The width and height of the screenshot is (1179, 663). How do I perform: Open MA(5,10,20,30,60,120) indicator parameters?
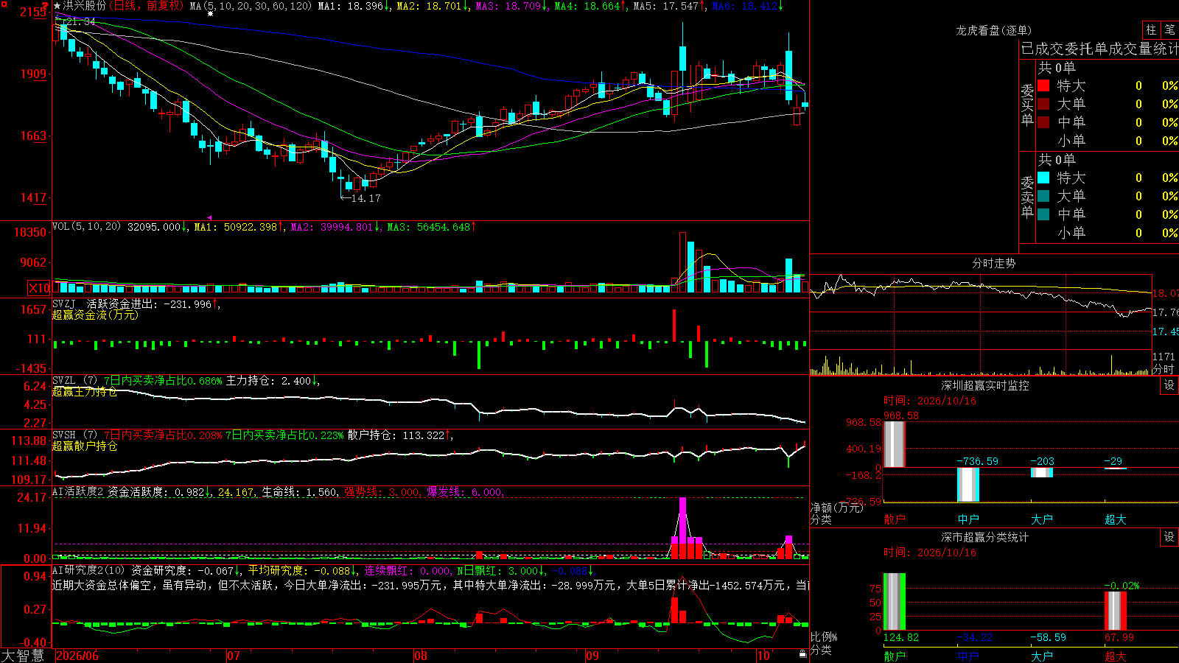tap(251, 6)
